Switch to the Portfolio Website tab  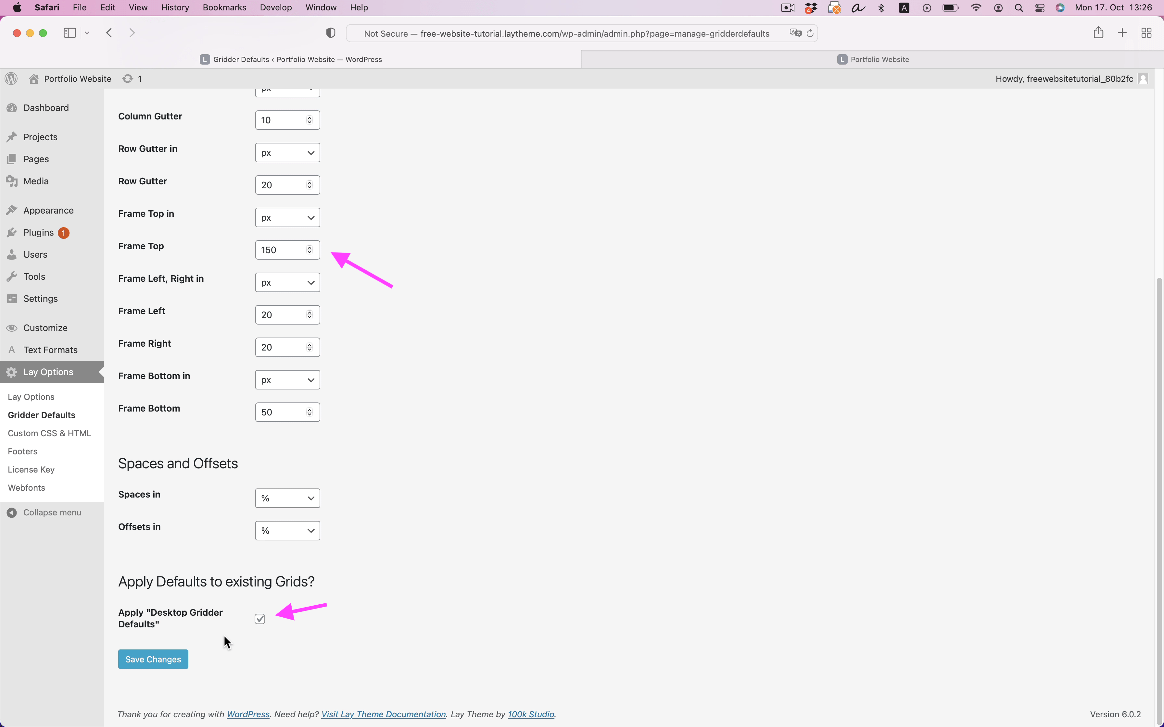tap(873, 60)
